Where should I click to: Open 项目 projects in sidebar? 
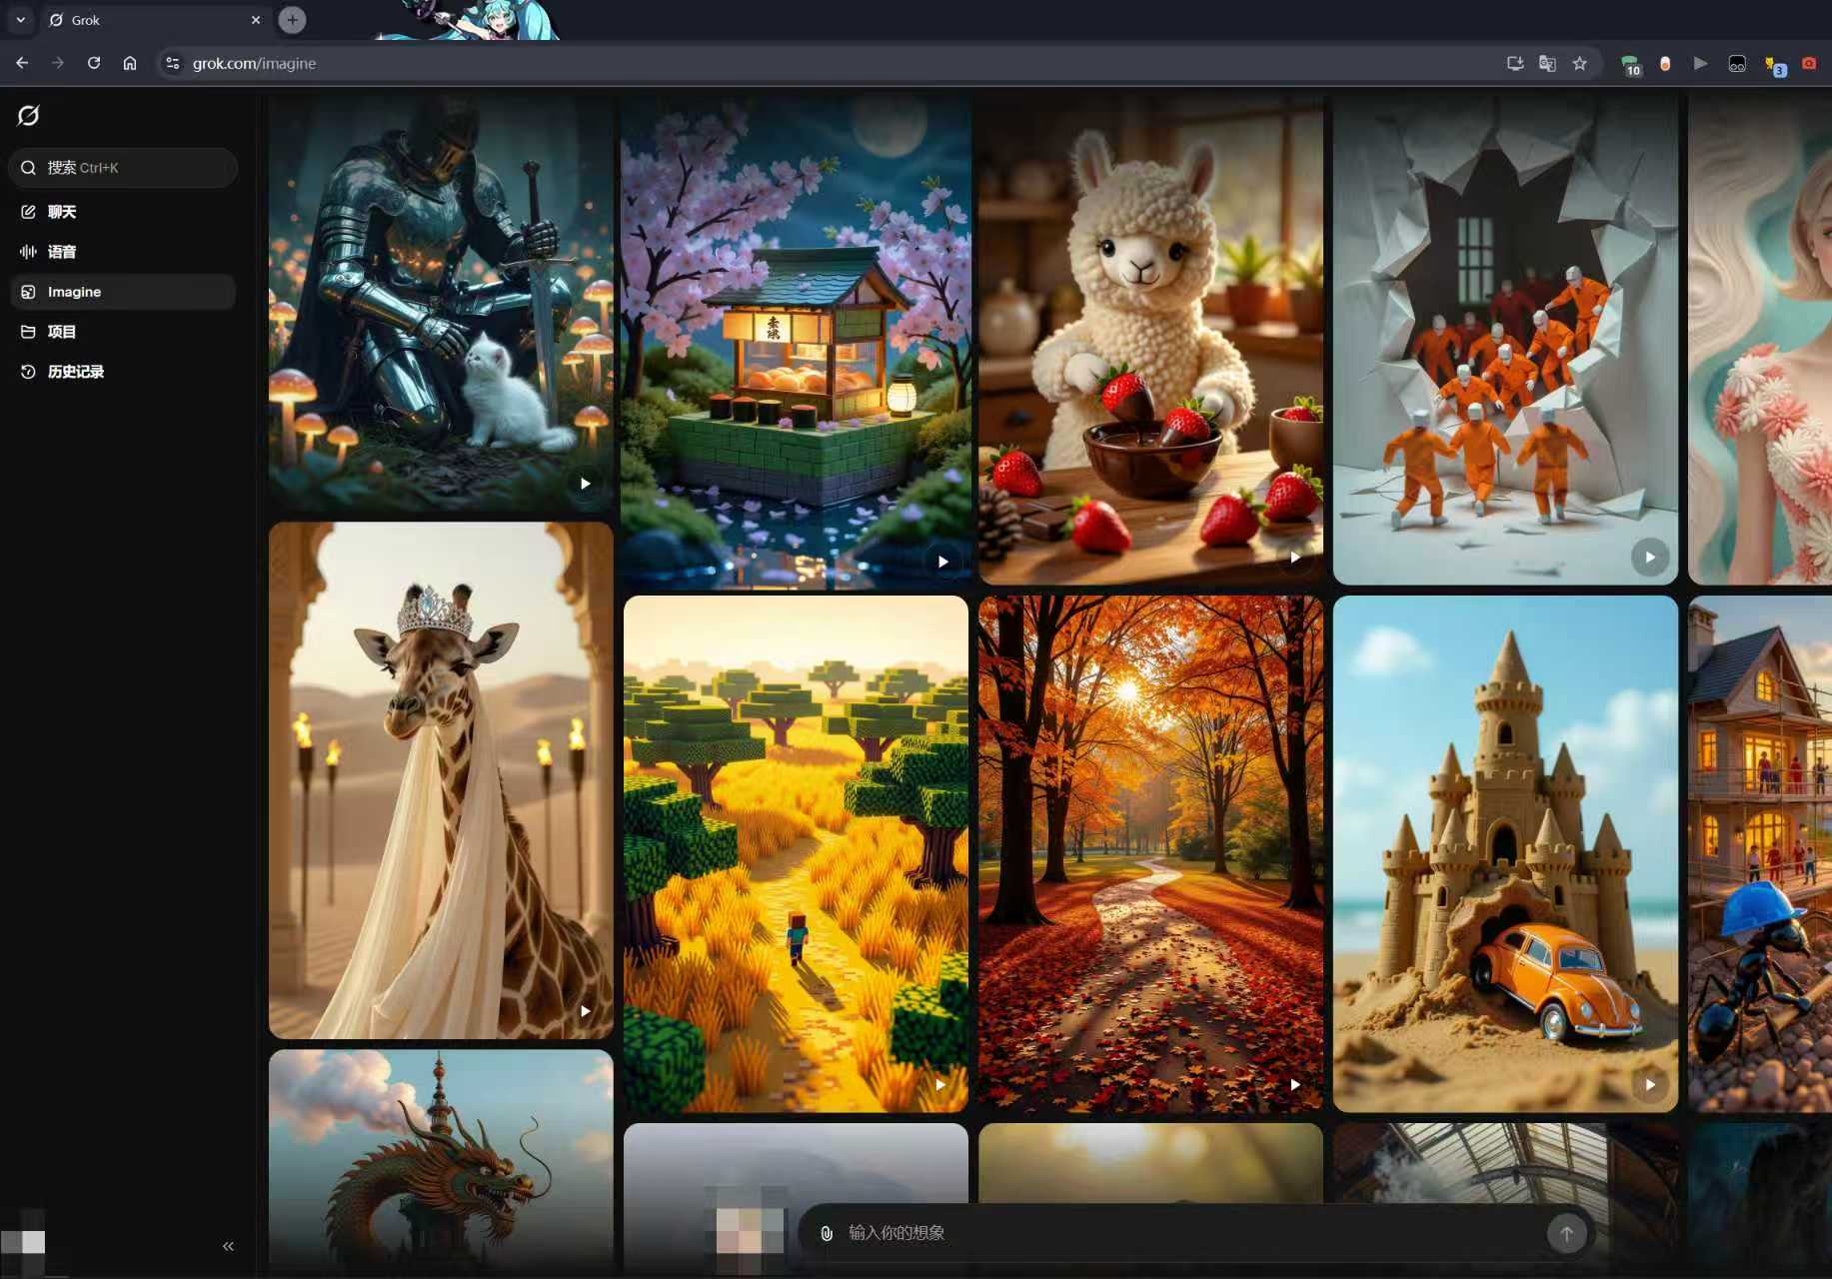(x=61, y=332)
